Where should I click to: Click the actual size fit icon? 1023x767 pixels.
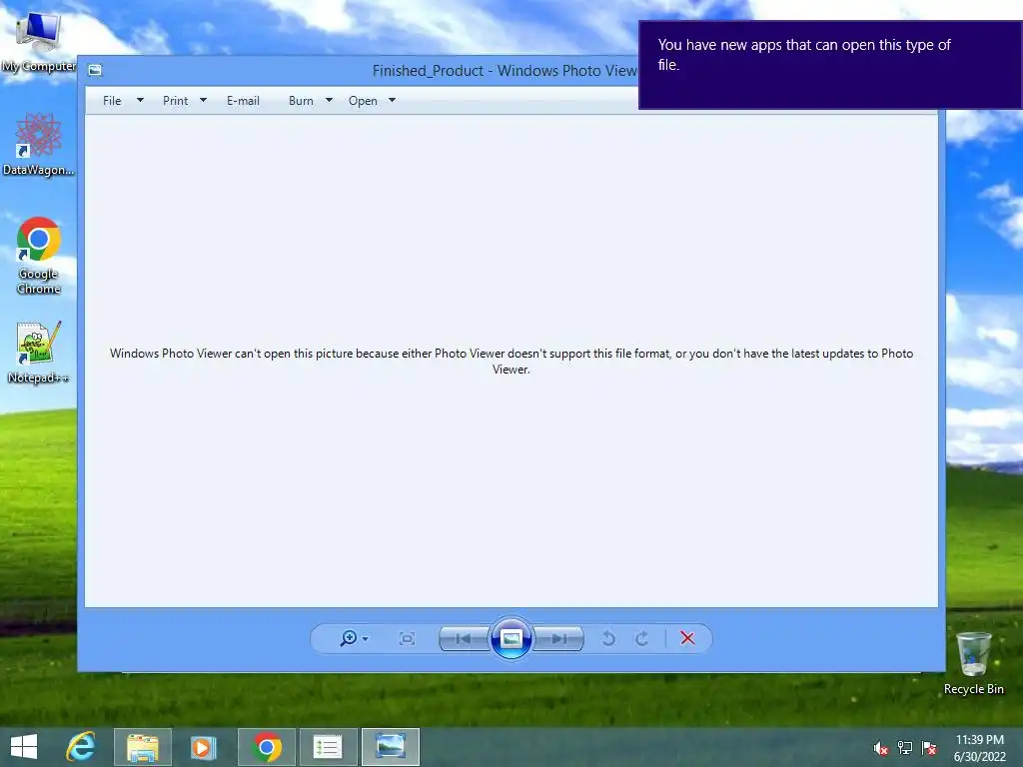click(408, 638)
